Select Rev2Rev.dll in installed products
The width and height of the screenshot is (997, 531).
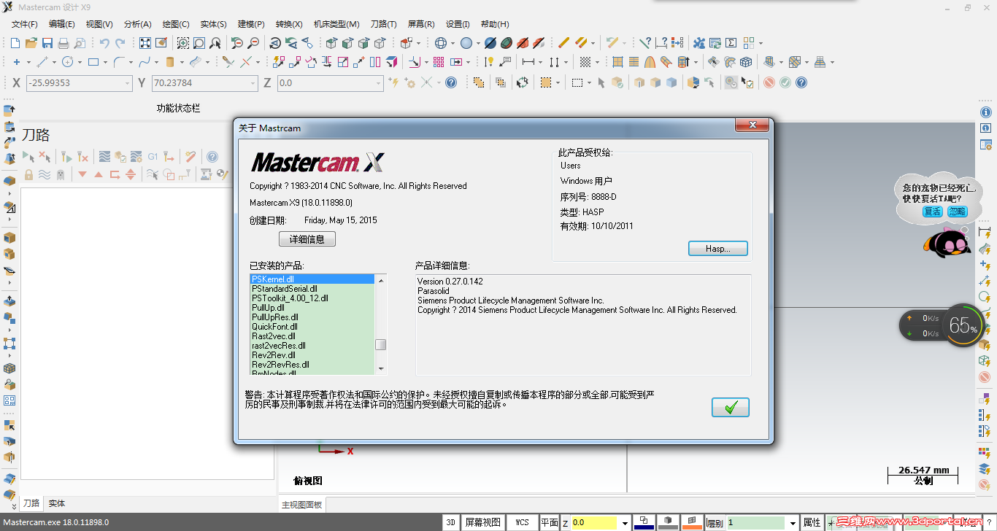click(x=312, y=355)
